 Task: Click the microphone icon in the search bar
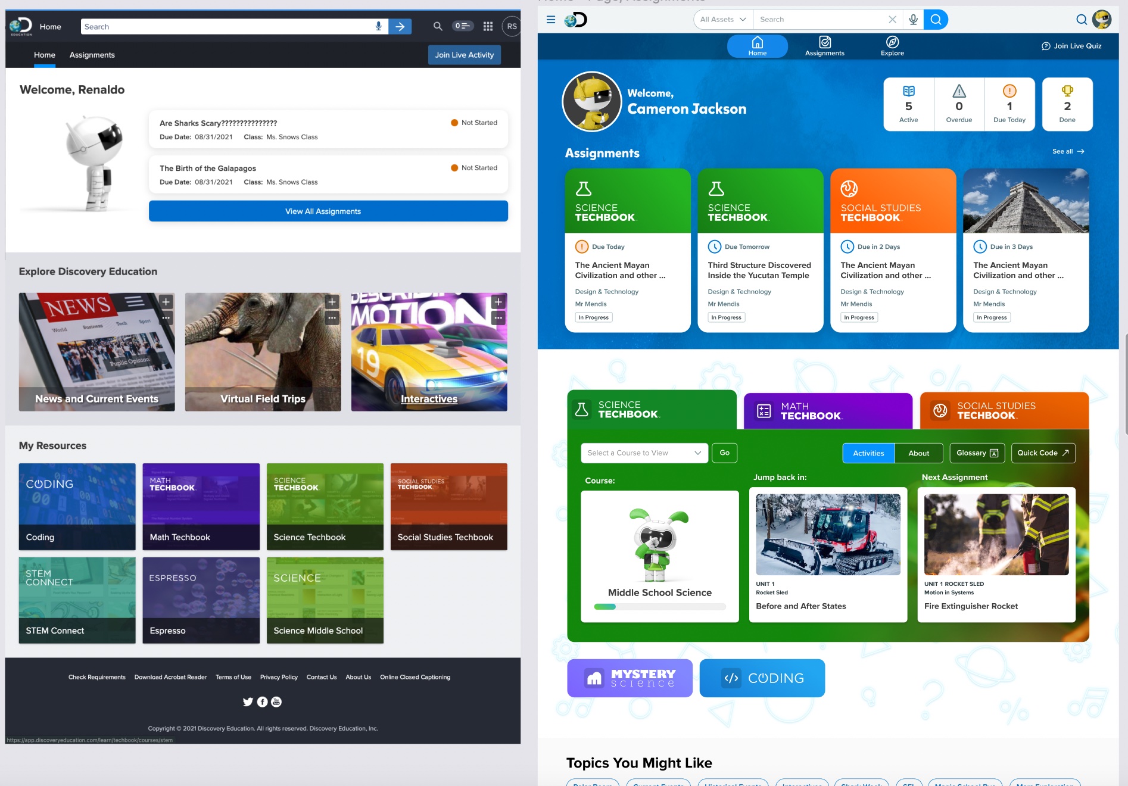tap(378, 26)
